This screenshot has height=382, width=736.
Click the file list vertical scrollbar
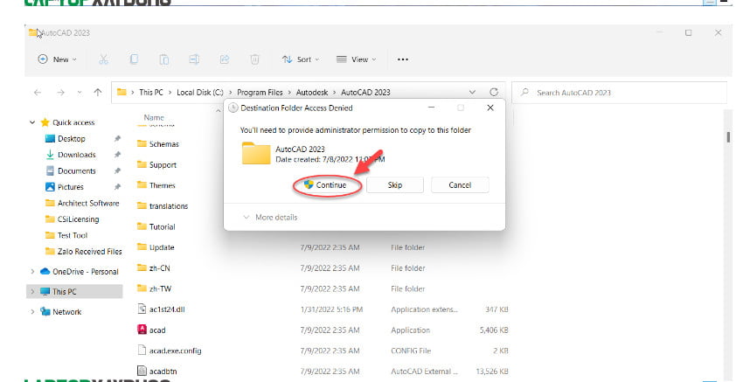tap(728, 137)
